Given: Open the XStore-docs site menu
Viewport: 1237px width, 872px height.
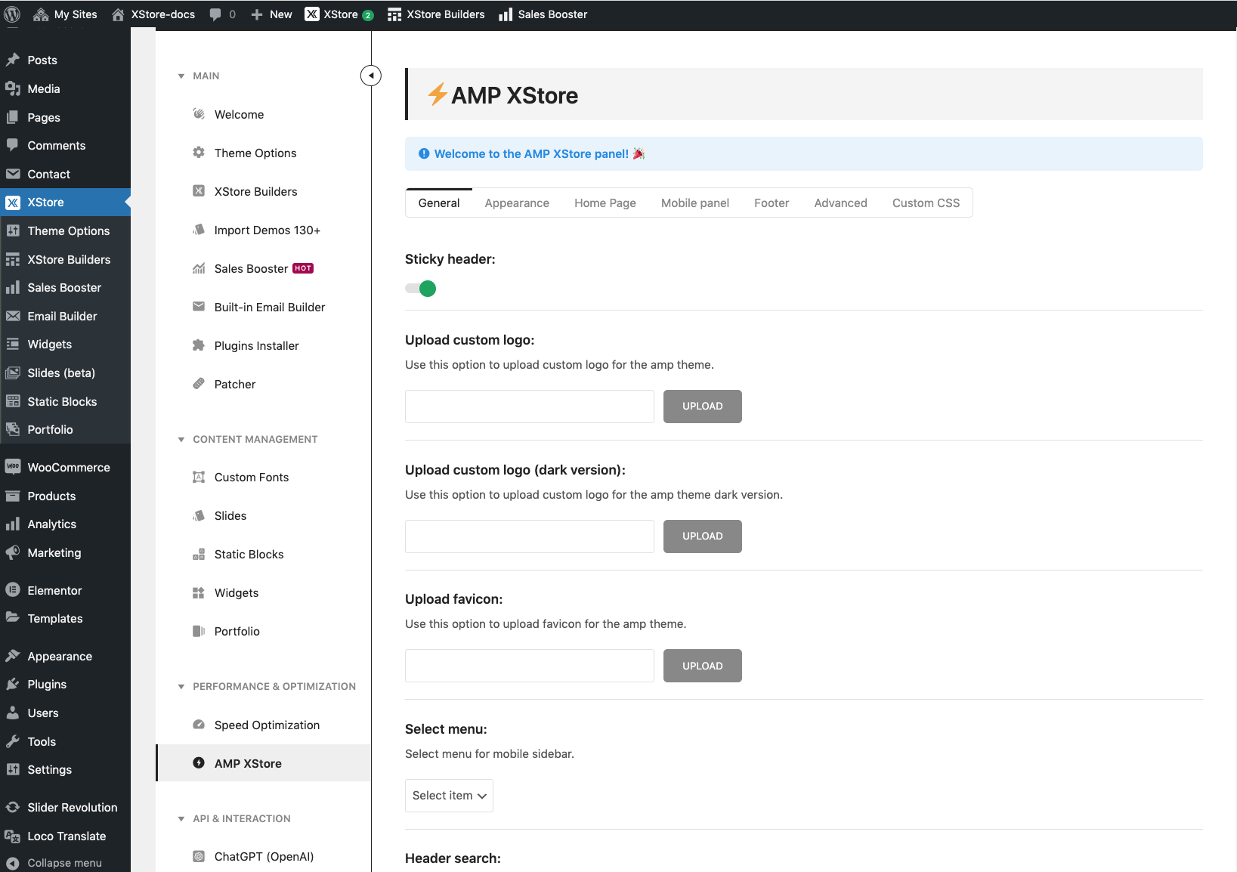Looking at the screenshot, I should tap(153, 14).
